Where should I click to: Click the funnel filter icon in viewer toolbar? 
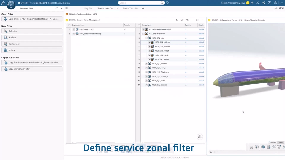tap(279, 147)
